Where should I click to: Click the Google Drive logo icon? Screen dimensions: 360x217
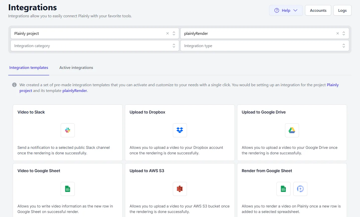pyautogui.click(x=292, y=130)
